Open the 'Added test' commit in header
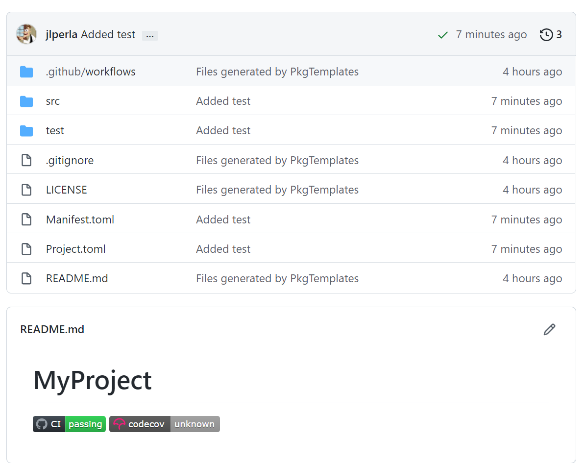Image resolution: width=585 pixels, height=463 pixels. coord(108,35)
